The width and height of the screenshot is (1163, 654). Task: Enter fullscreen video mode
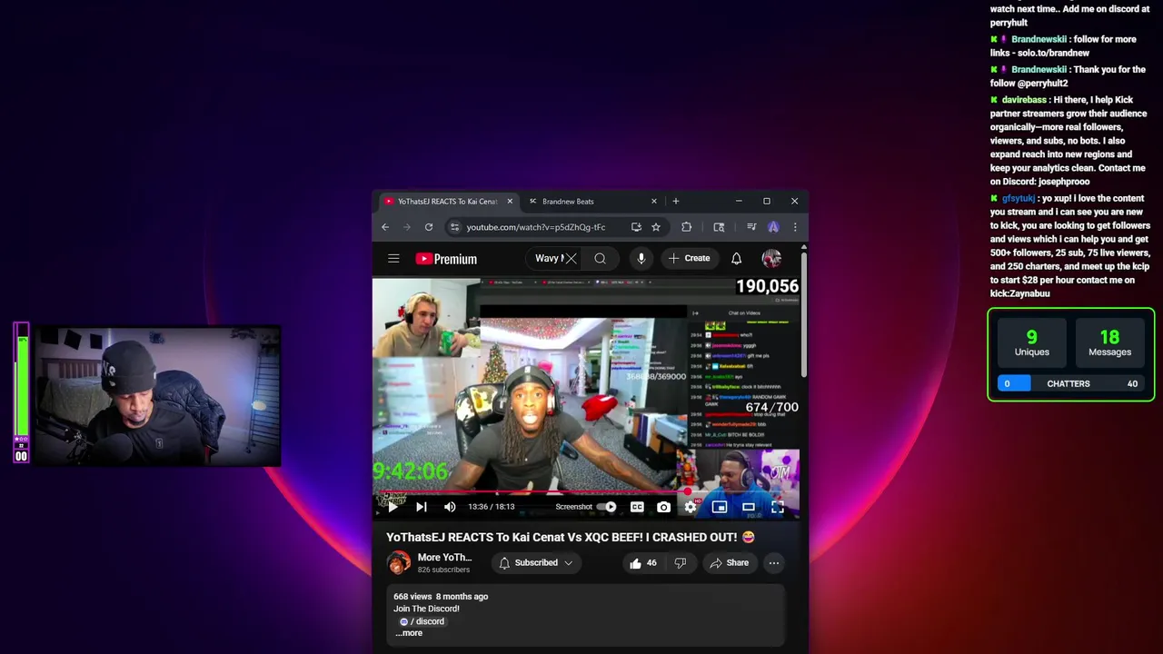[778, 507]
